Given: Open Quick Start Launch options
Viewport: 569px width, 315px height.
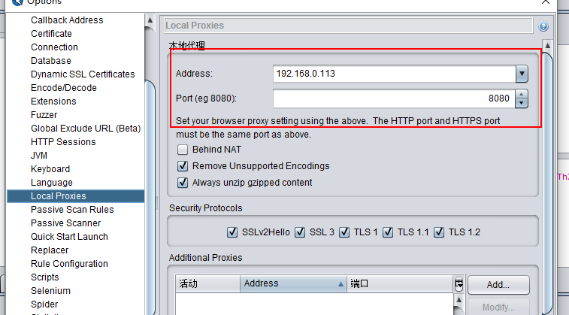Looking at the screenshot, I should (x=69, y=237).
